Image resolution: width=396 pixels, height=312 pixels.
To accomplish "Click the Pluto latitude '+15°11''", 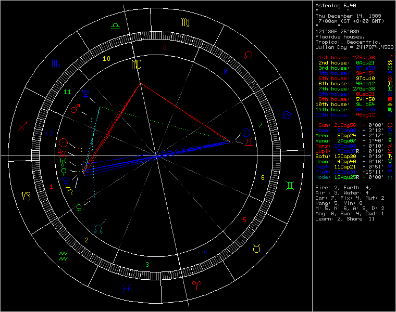I will point(373,172).
